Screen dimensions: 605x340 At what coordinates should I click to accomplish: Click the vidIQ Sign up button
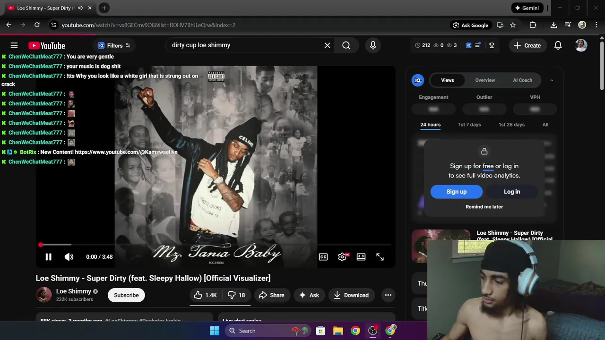(457, 192)
